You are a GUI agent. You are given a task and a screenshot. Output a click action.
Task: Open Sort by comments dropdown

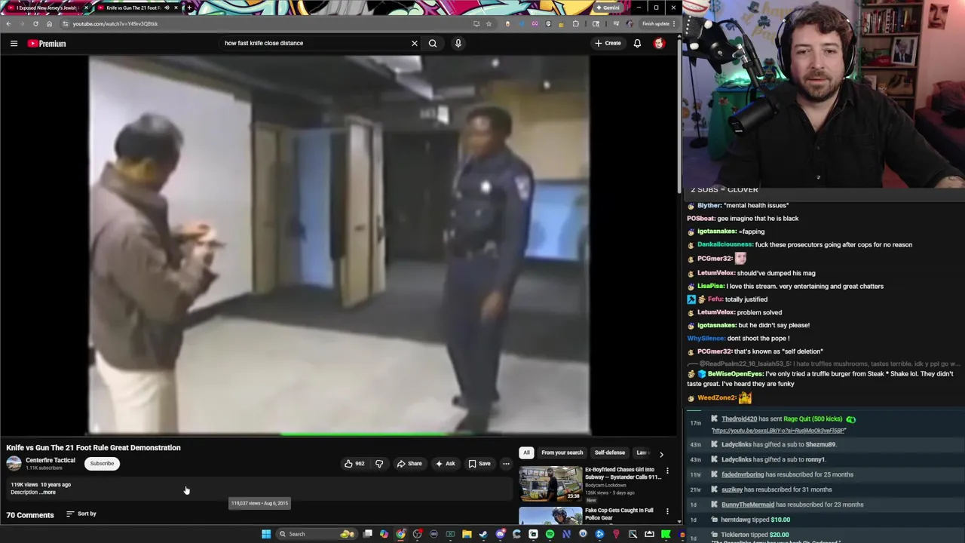pos(81,514)
